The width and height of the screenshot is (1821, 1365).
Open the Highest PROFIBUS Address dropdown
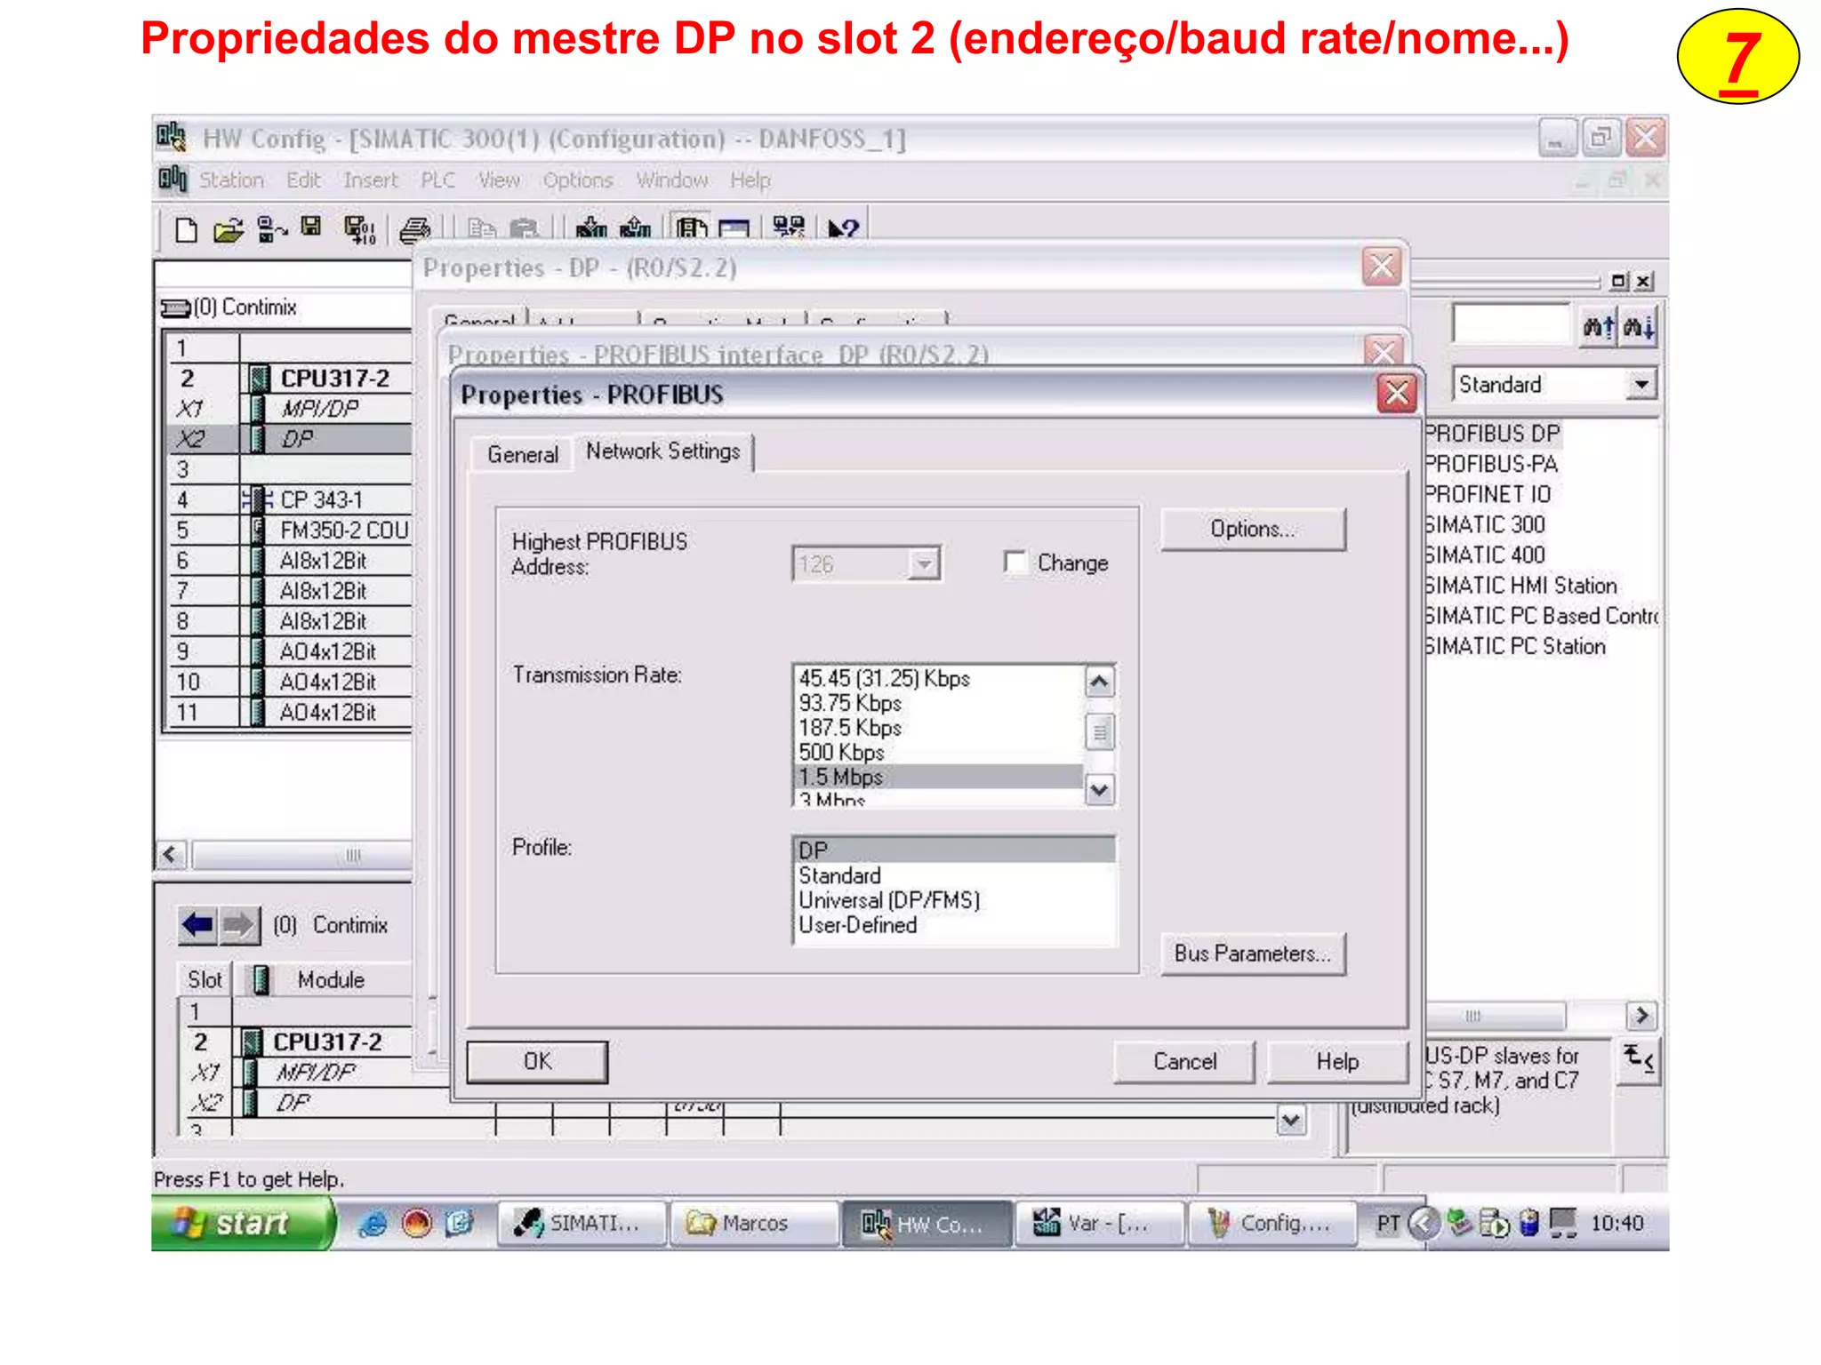[925, 564]
